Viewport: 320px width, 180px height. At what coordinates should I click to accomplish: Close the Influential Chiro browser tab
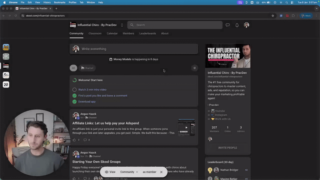tap(50, 8)
